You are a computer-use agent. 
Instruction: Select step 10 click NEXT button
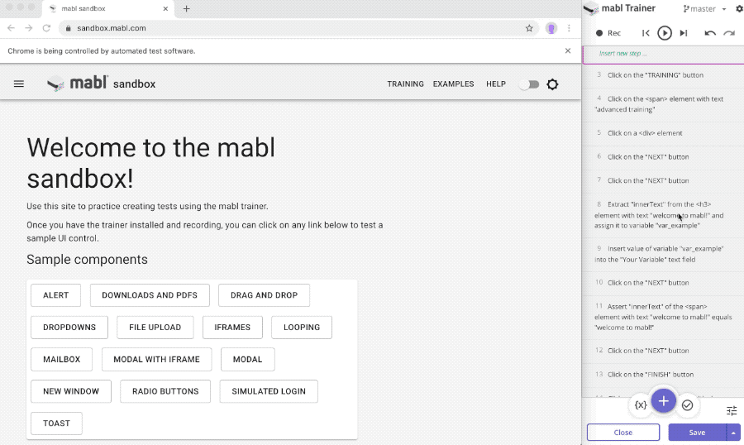pyautogui.click(x=663, y=283)
